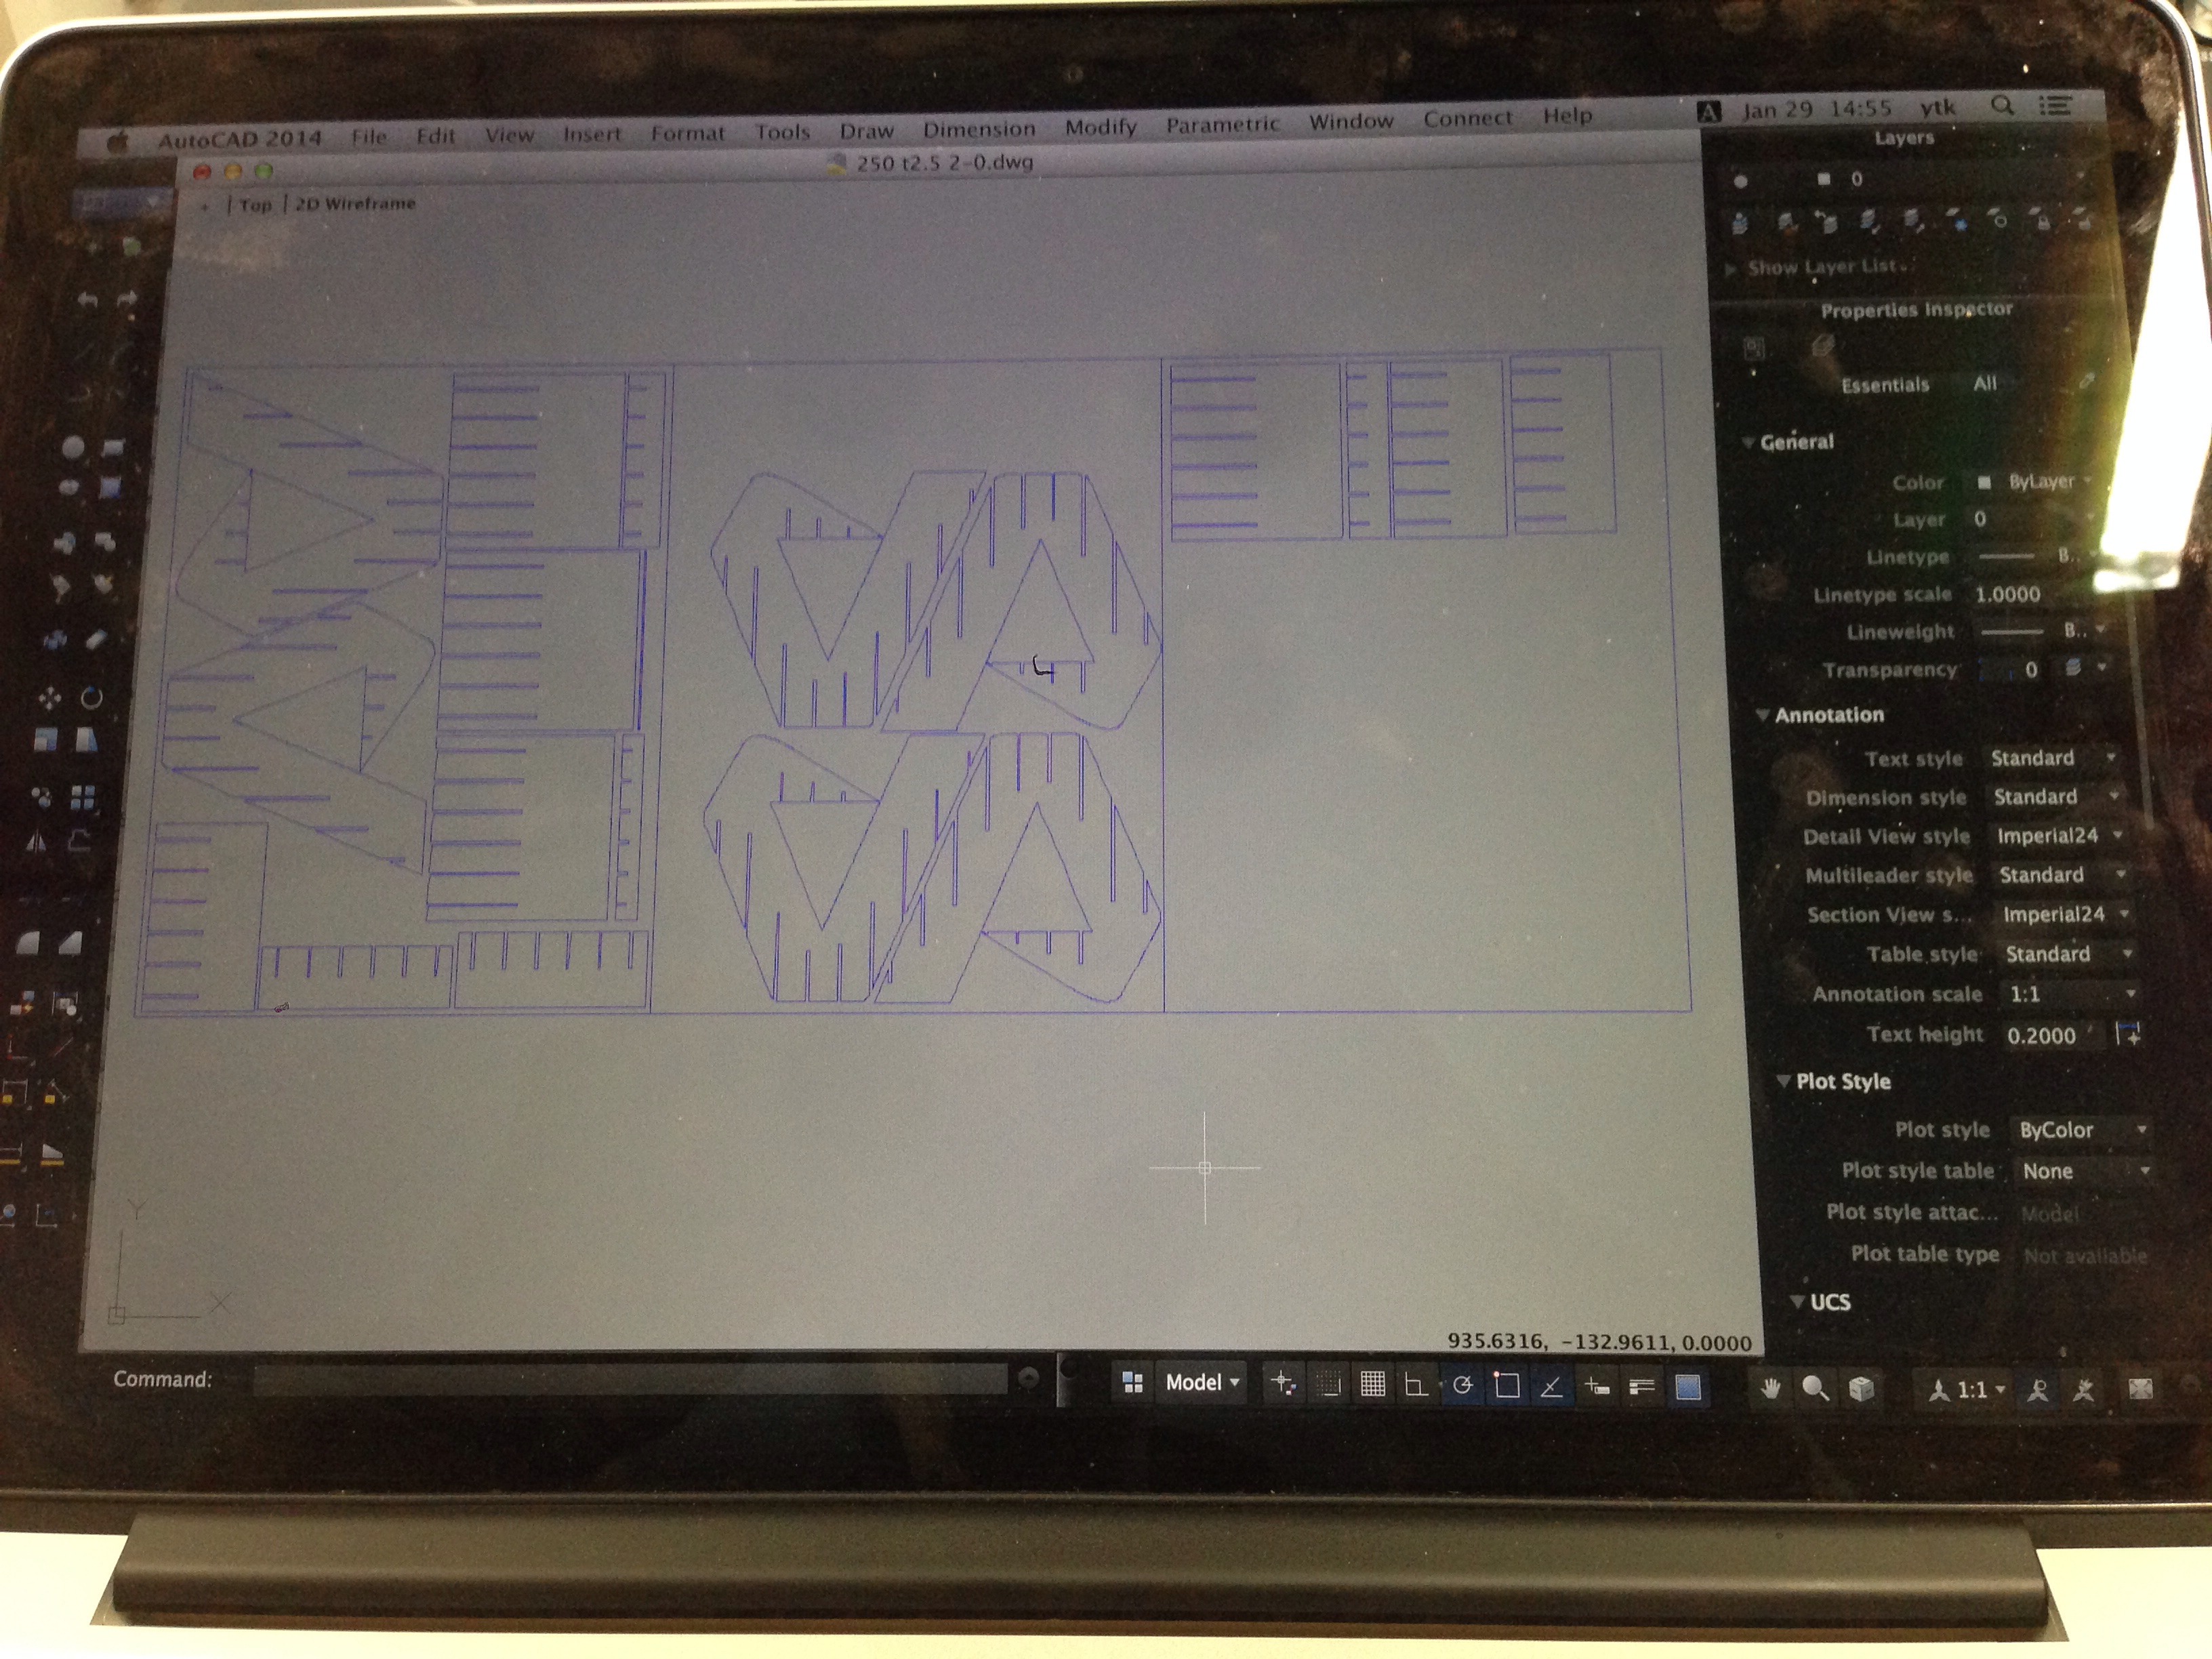The width and height of the screenshot is (2212, 1659).
Task: Select the Chamfer tool
Action: [70, 942]
